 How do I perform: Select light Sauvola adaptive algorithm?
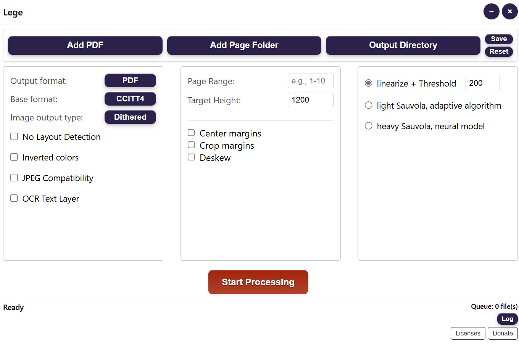[368, 105]
